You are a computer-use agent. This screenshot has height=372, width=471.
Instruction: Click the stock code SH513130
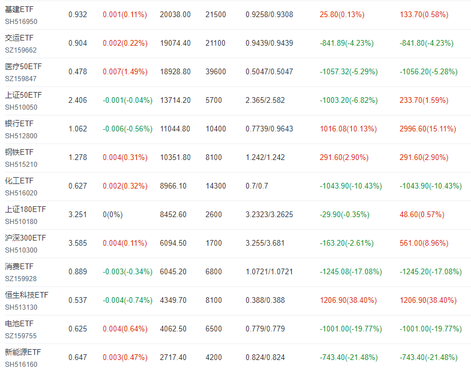[x=21, y=307]
